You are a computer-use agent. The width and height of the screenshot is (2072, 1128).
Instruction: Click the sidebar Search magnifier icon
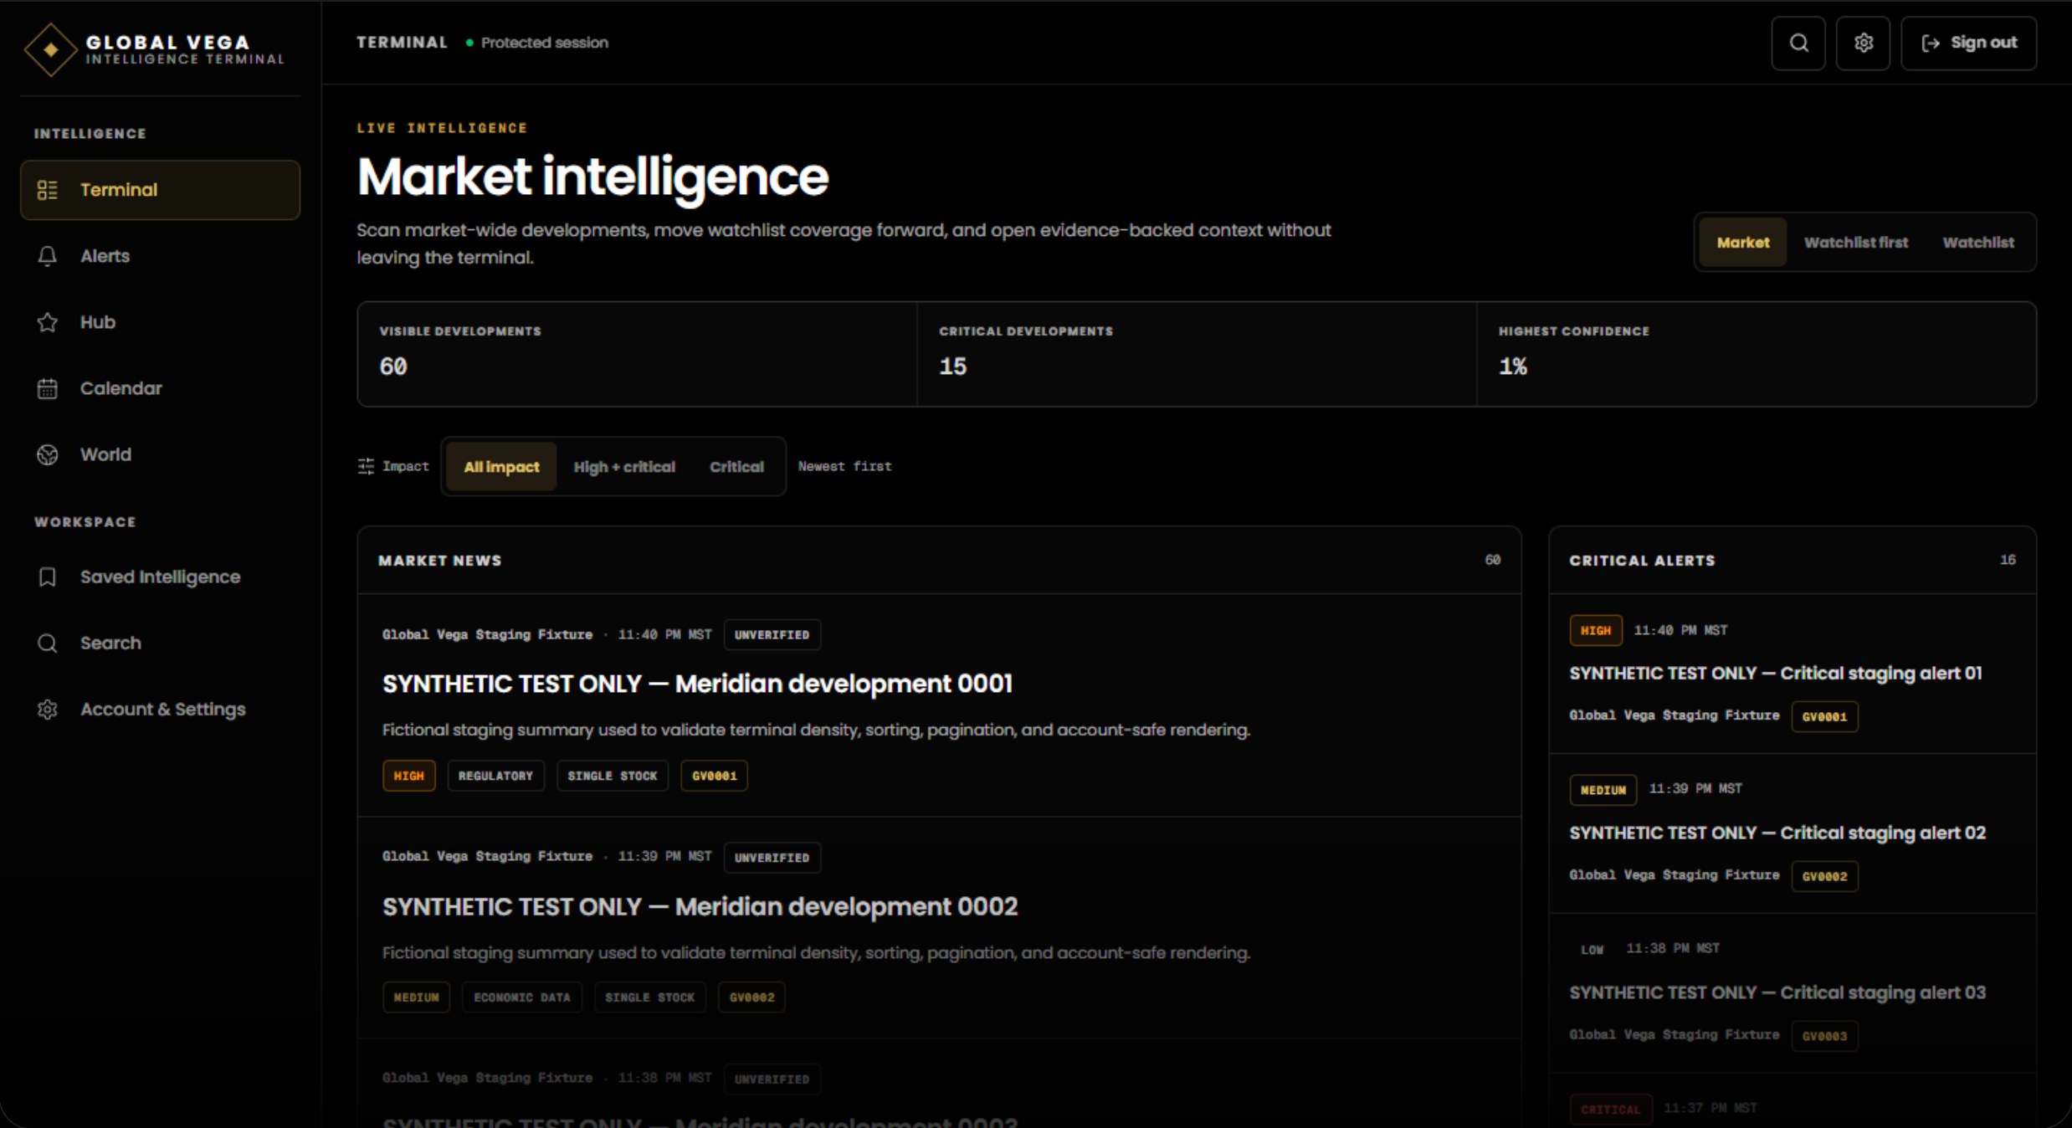click(48, 643)
